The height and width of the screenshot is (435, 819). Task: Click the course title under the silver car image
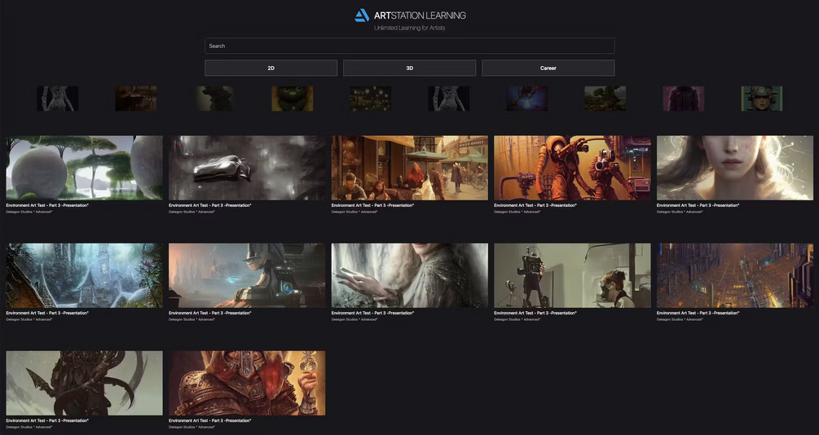click(210, 205)
